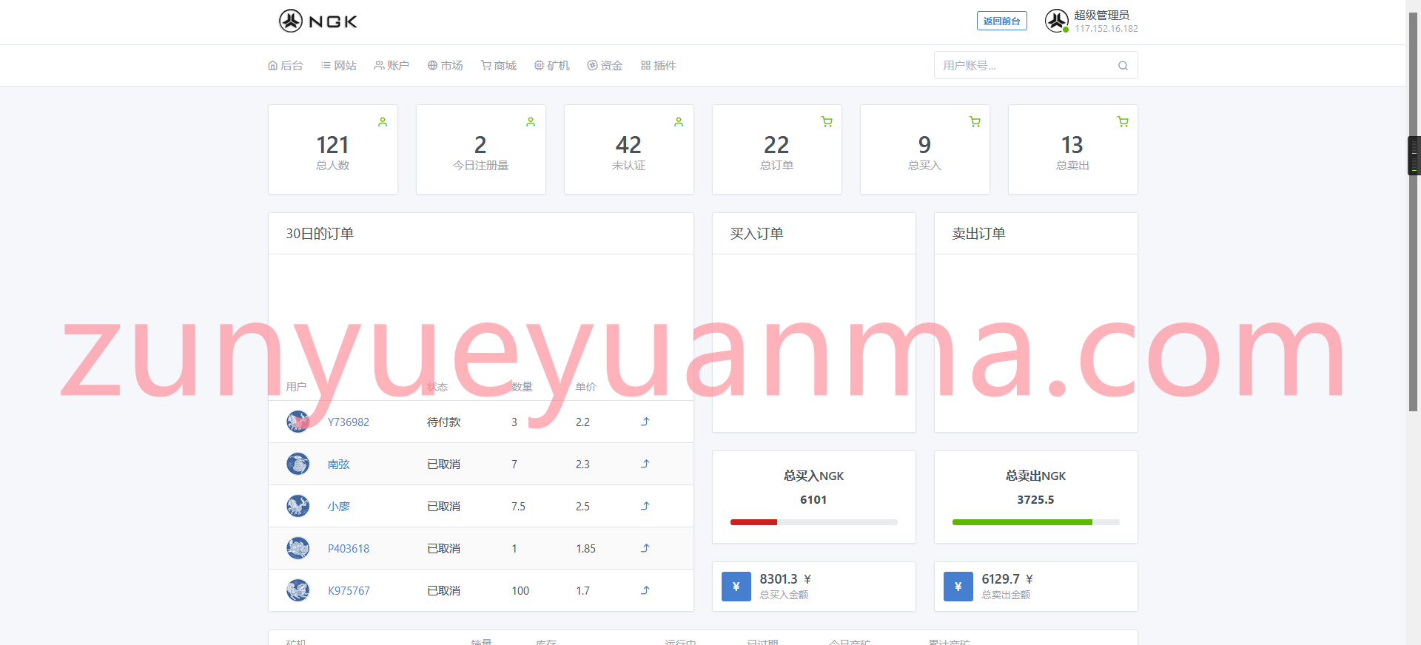Open the 市场 menu

coord(445,65)
